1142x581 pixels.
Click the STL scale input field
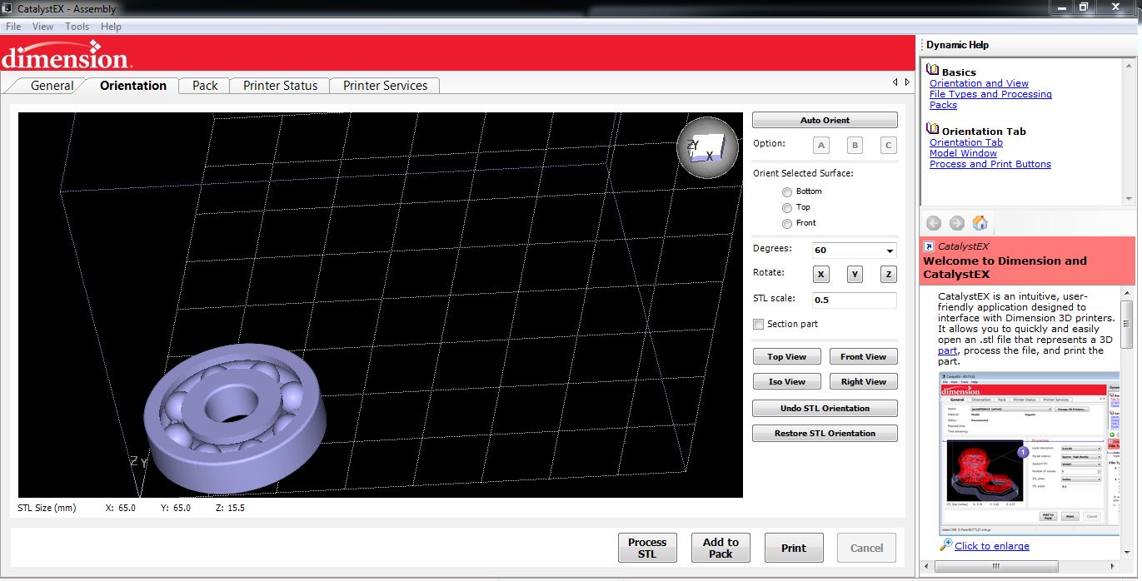pos(855,300)
